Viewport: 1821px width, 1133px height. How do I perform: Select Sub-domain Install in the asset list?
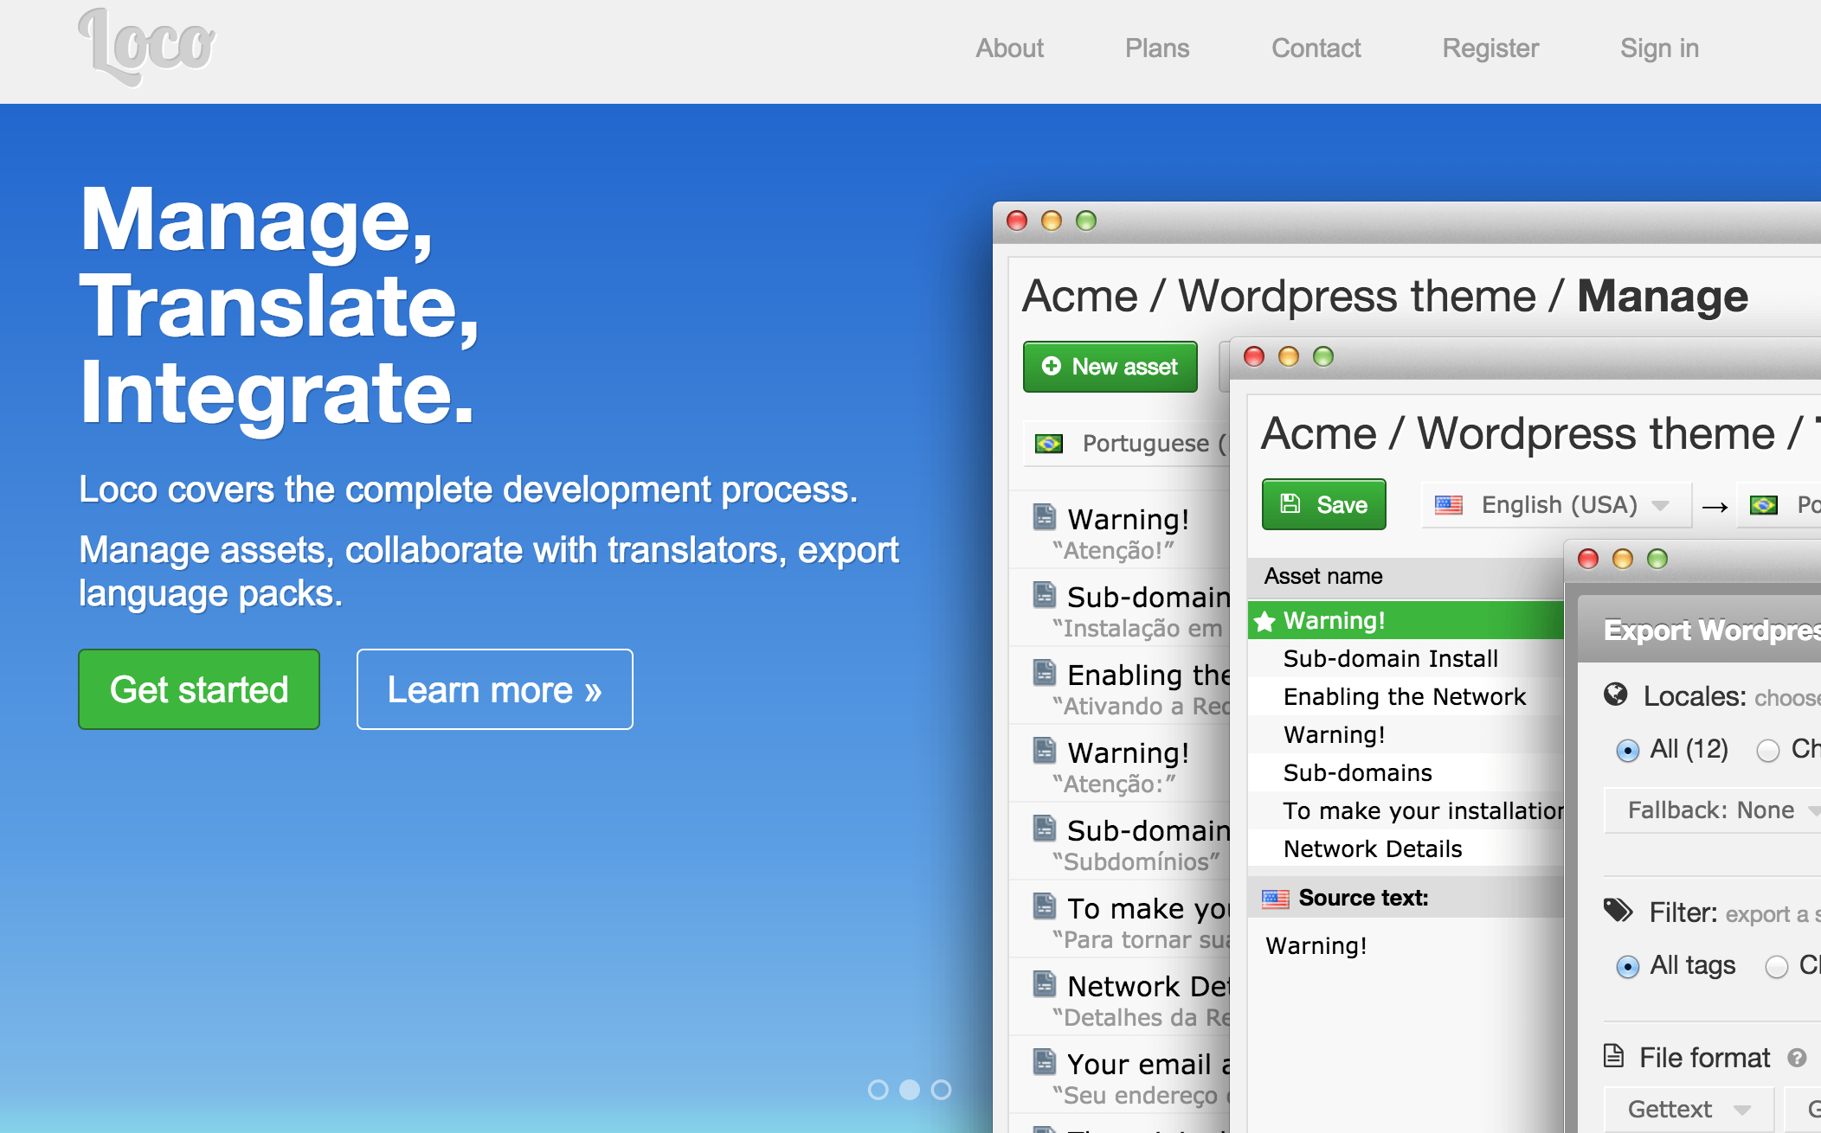tap(1390, 659)
